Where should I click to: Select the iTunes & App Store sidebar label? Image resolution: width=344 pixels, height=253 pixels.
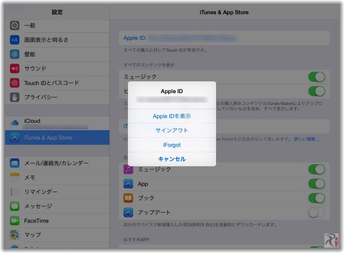48,138
